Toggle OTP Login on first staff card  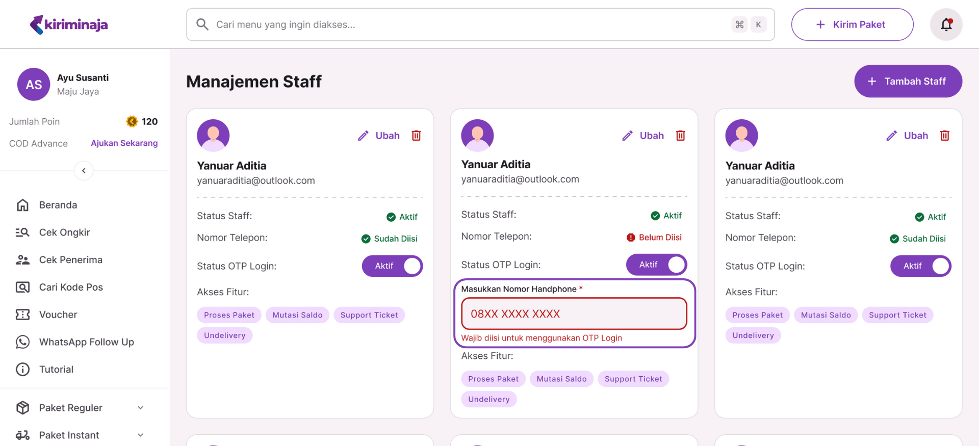pyautogui.click(x=392, y=266)
